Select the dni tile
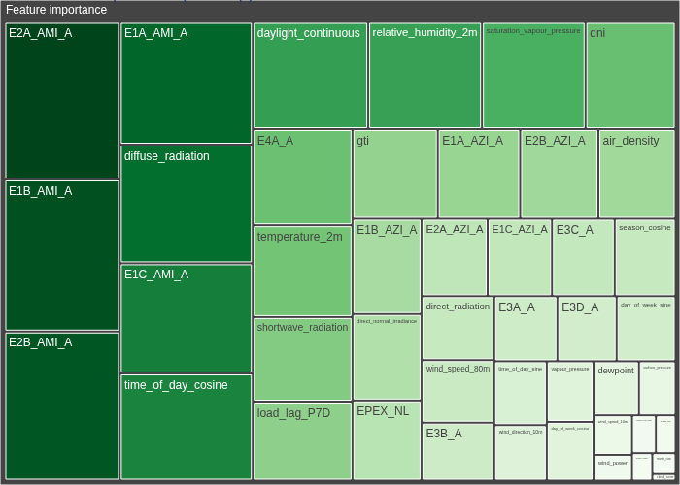680x485 pixels. tap(630, 76)
